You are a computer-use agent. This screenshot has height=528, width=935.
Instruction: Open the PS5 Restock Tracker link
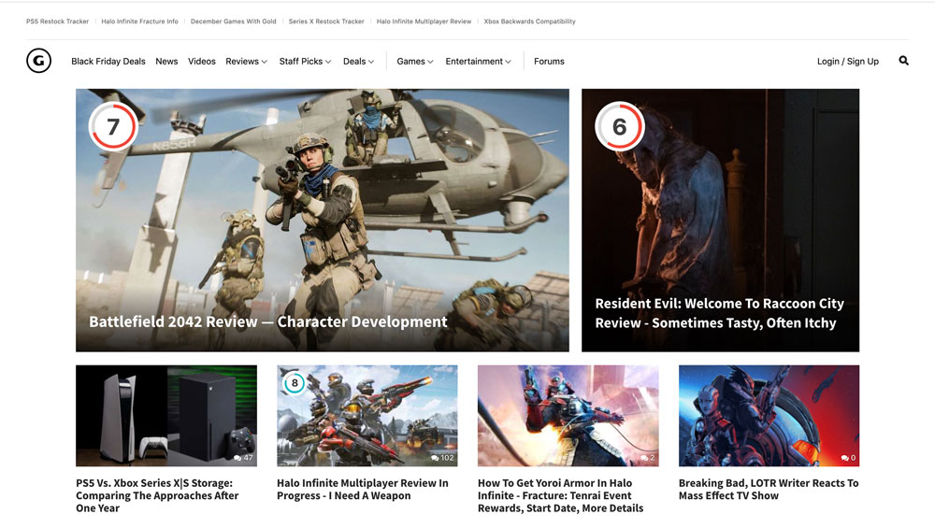57,21
